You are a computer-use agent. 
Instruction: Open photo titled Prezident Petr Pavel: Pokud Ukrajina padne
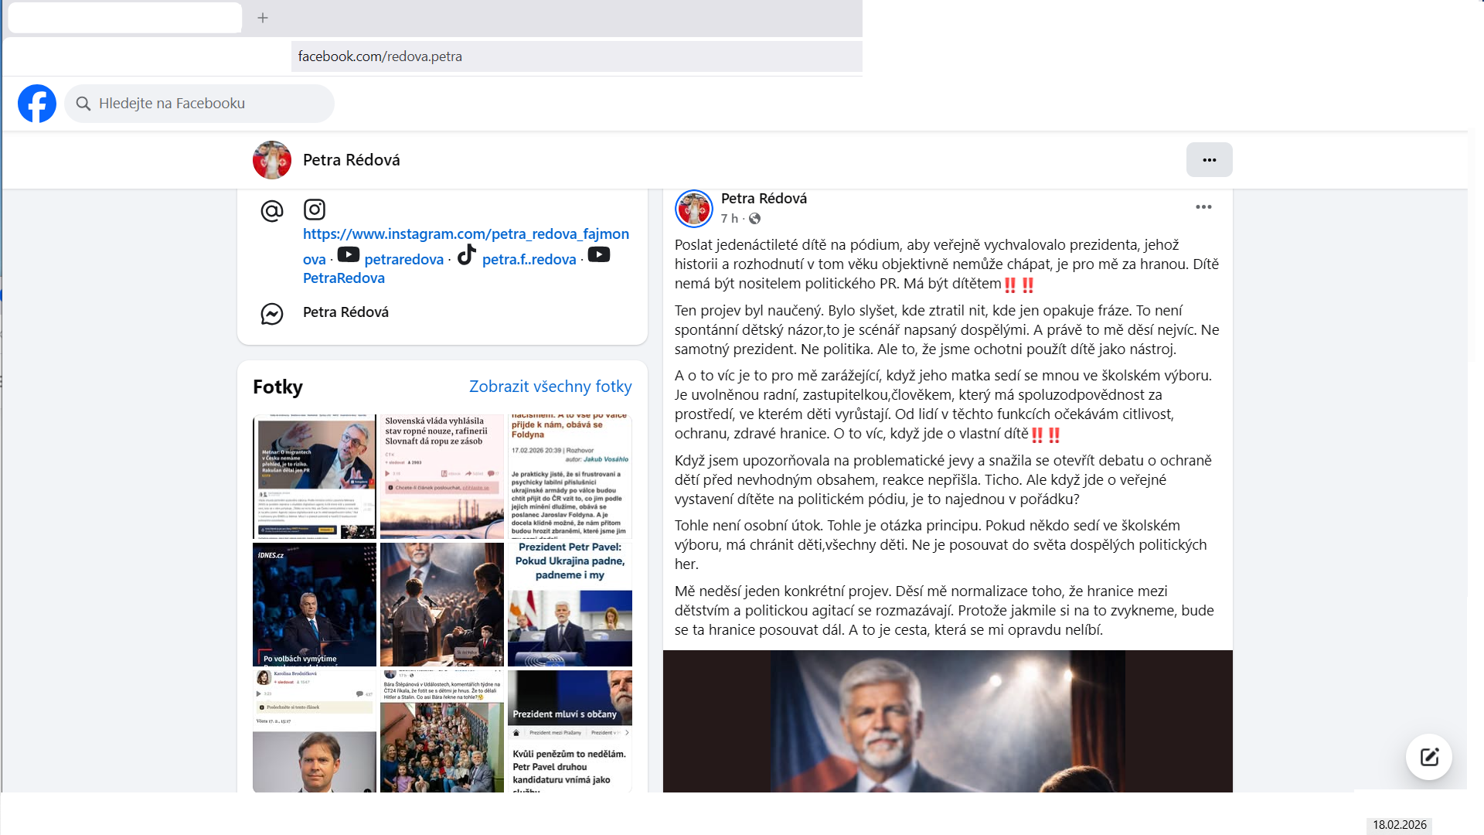pyautogui.click(x=570, y=604)
